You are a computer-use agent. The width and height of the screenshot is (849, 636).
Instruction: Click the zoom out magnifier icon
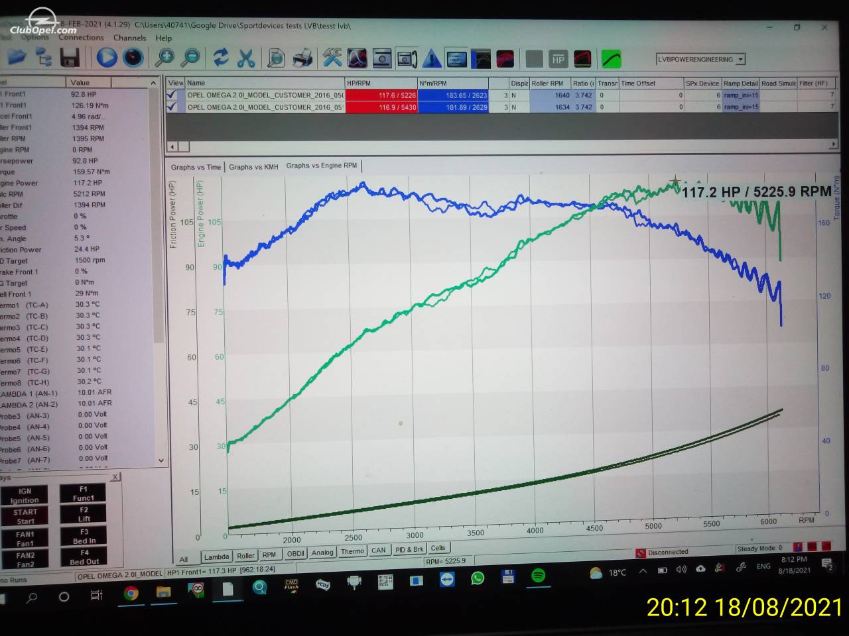[x=190, y=58]
